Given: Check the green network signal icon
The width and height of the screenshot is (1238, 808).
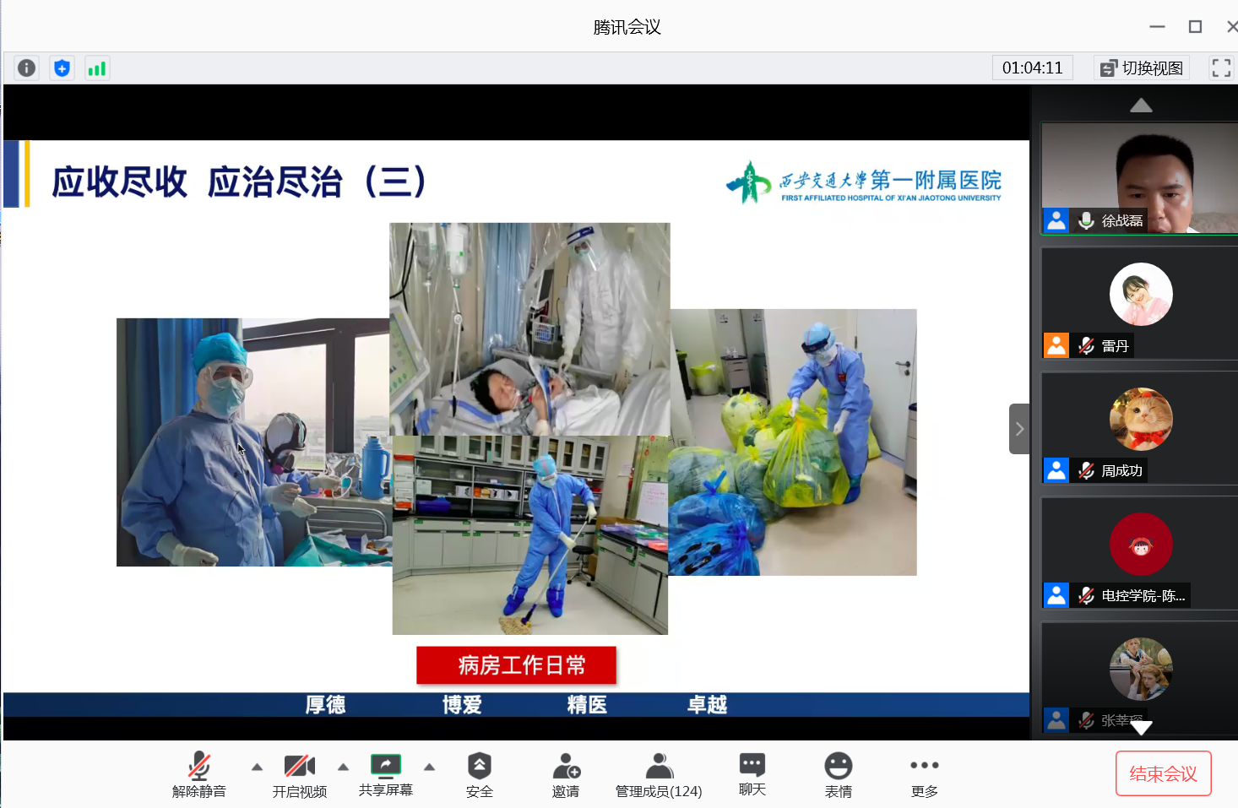Looking at the screenshot, I should [97, 68].
